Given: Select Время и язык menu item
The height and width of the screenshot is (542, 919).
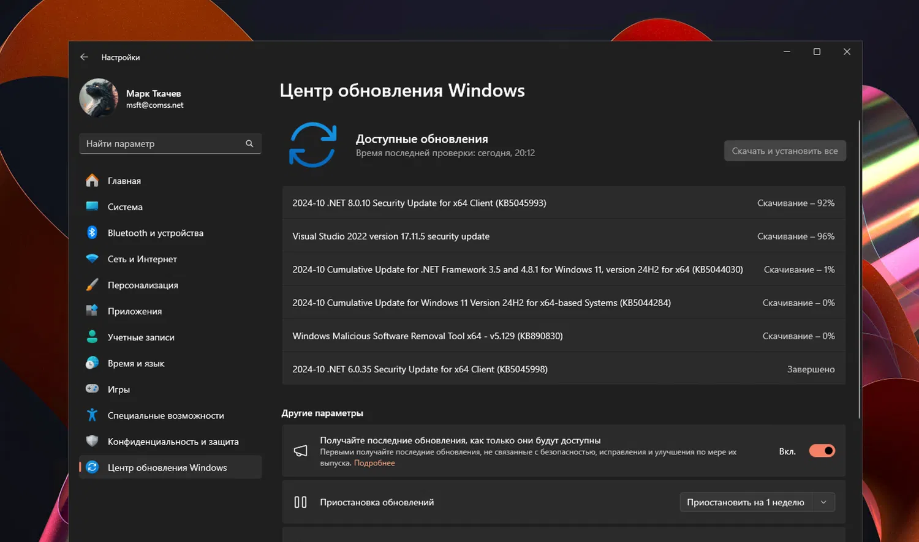Looking at the screenshot, I should (136, 363).
